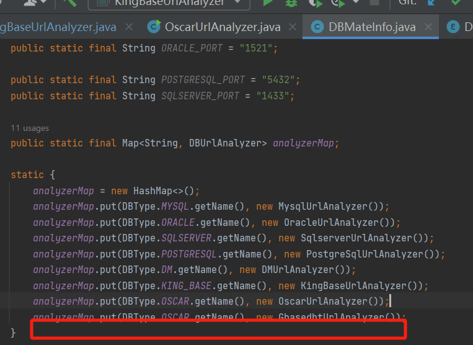Run the KingBaseUrlAnalyzer configuration

tap(268, 3)
